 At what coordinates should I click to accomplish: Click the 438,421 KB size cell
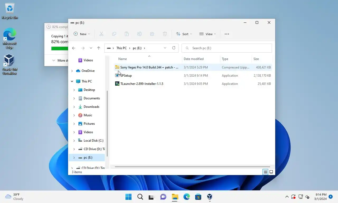pos(263,67)
